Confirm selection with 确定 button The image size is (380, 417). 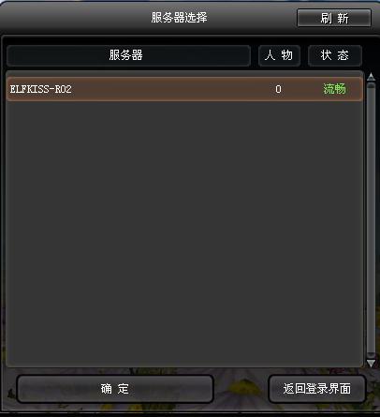(115, 389)
